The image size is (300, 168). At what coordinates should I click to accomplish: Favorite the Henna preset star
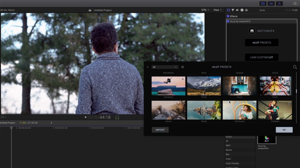[x=183, y=103]
